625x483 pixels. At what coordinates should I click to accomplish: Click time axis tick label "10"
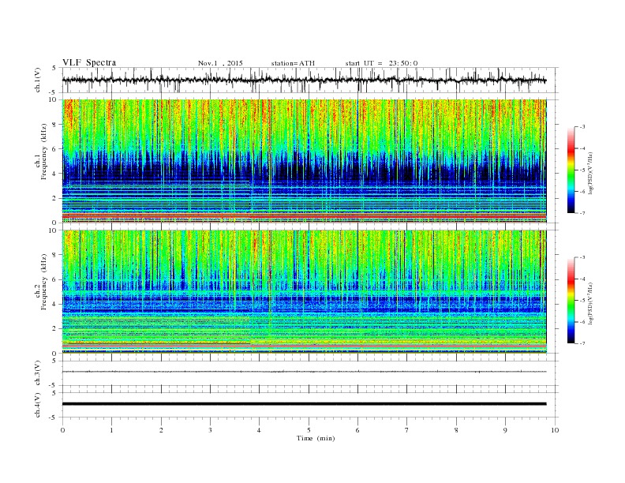[555, 430]
